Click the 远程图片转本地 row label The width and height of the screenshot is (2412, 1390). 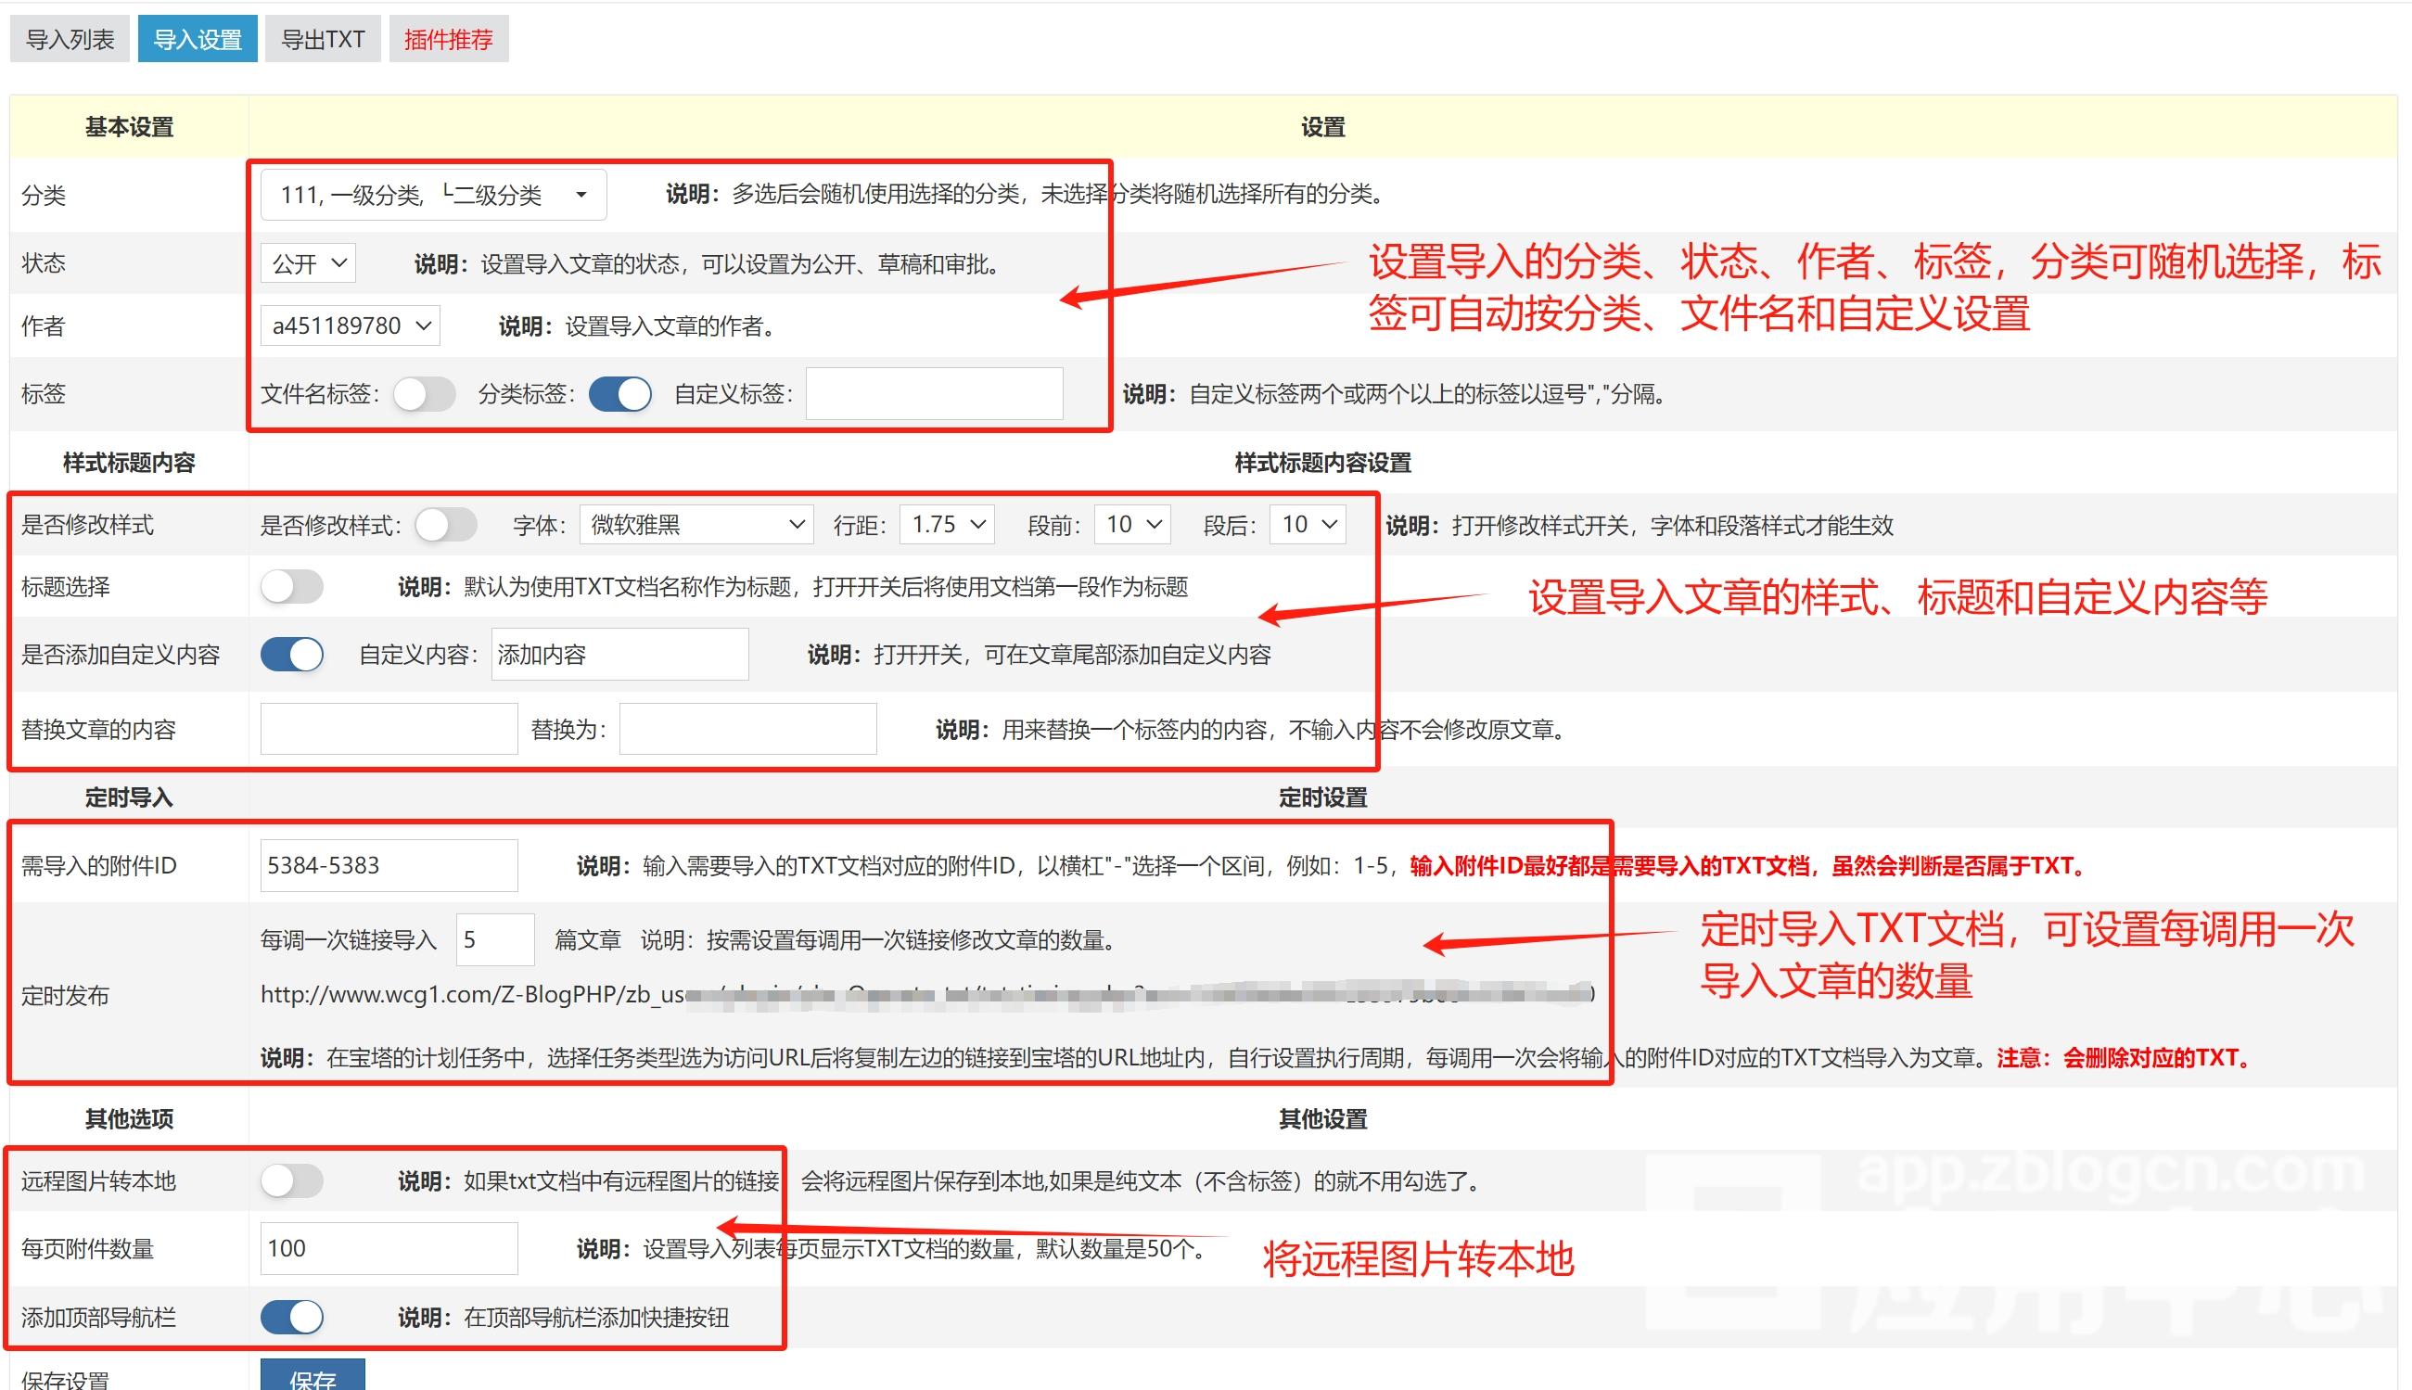[x=98, y=1181]
